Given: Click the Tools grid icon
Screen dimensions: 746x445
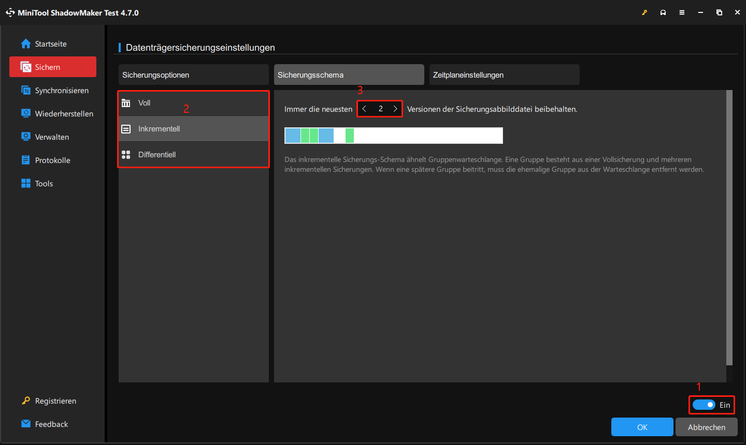Looking at the screenshot, I should tap(26, 183).
